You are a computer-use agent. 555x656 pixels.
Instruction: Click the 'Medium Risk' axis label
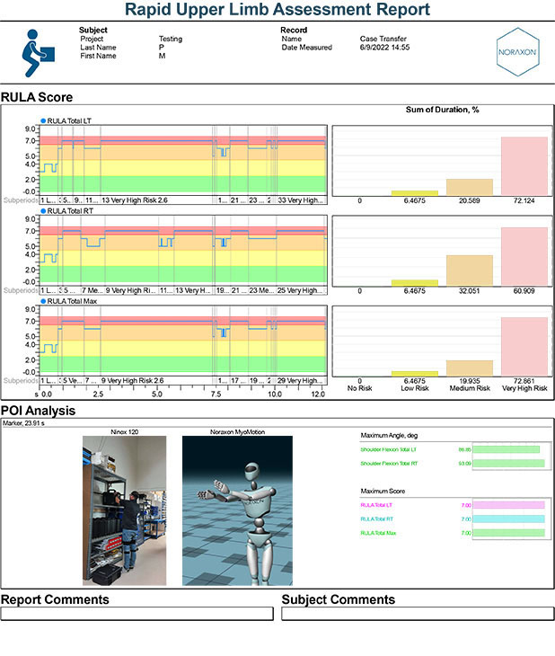click(x=470, y=388)
